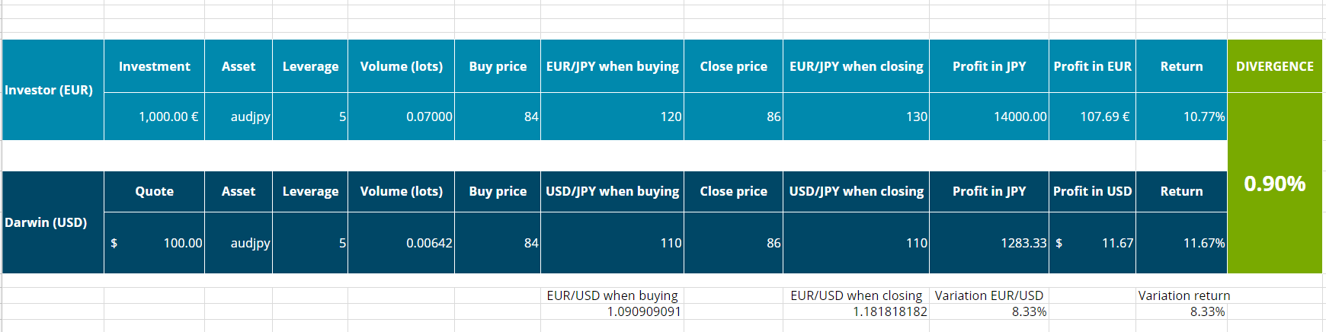1326x332 pixels.
Task: Select the investor return 10.77% cell
Action: tap(1181, 117)
